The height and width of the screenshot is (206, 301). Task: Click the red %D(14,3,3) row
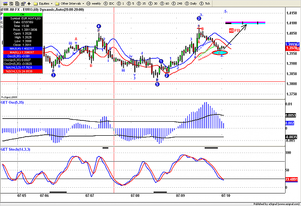[x=23, y=71]
